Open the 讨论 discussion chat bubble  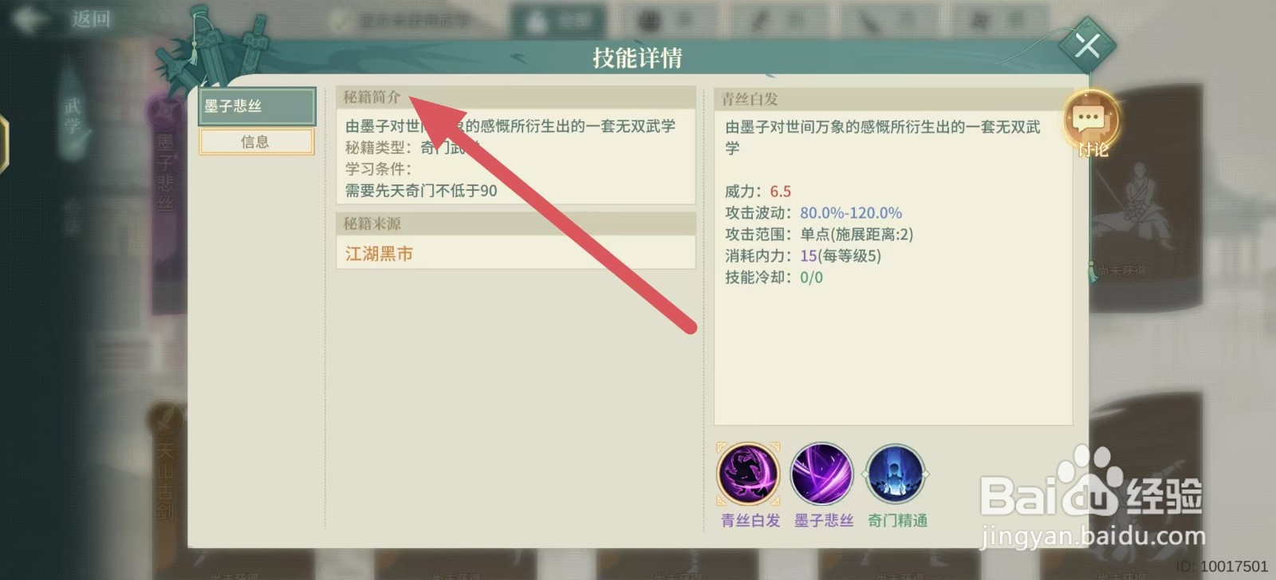(1091, 122)
